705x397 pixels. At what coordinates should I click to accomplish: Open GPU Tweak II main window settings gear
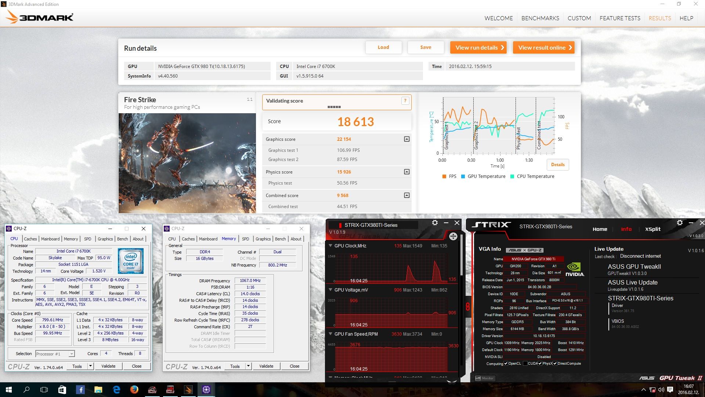pos(680,223)
